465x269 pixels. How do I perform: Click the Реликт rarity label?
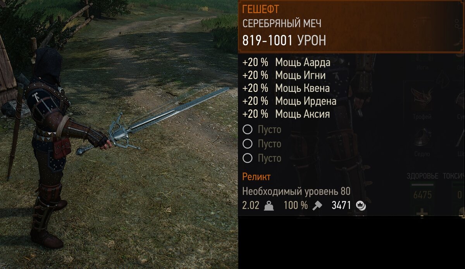[x=257, y=177]
